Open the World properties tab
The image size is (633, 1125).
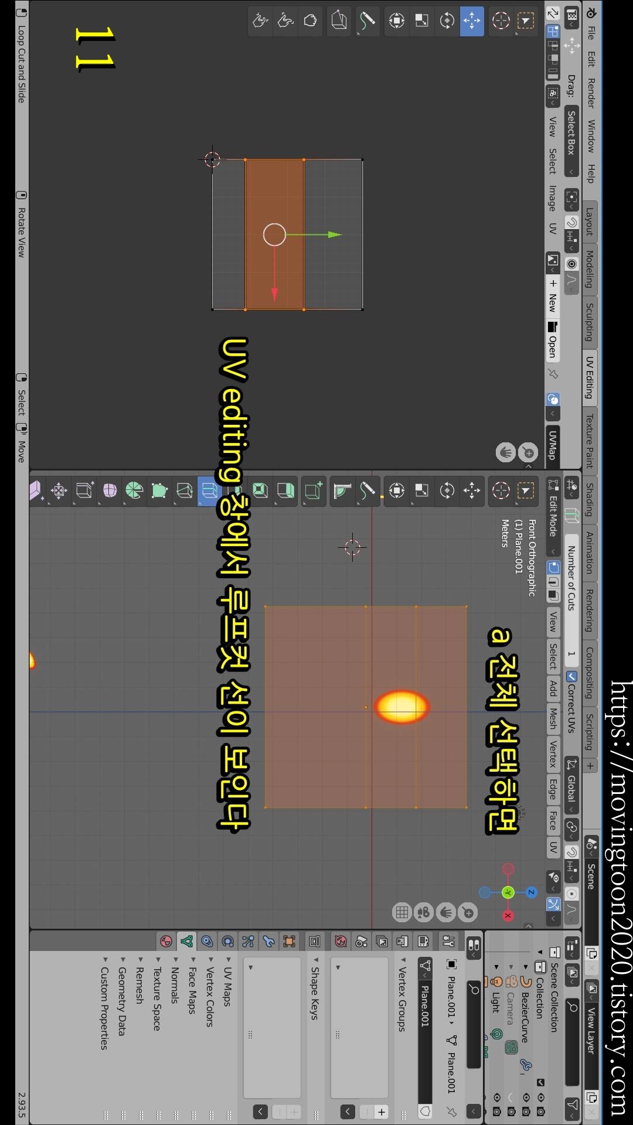point(341,941)
